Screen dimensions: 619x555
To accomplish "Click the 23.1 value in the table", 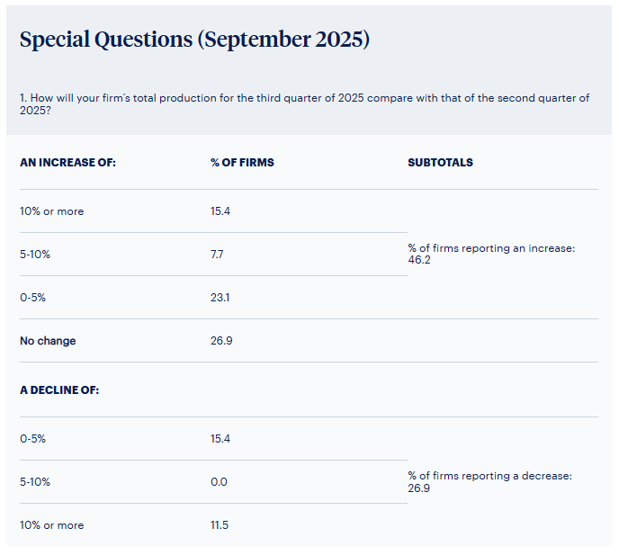I will tap(220, 298).
